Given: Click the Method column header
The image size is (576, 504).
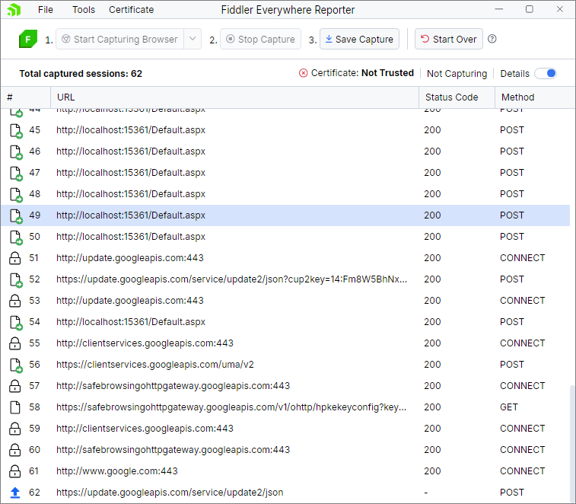Looking at the screenshot, I should [x=535, y=97].
